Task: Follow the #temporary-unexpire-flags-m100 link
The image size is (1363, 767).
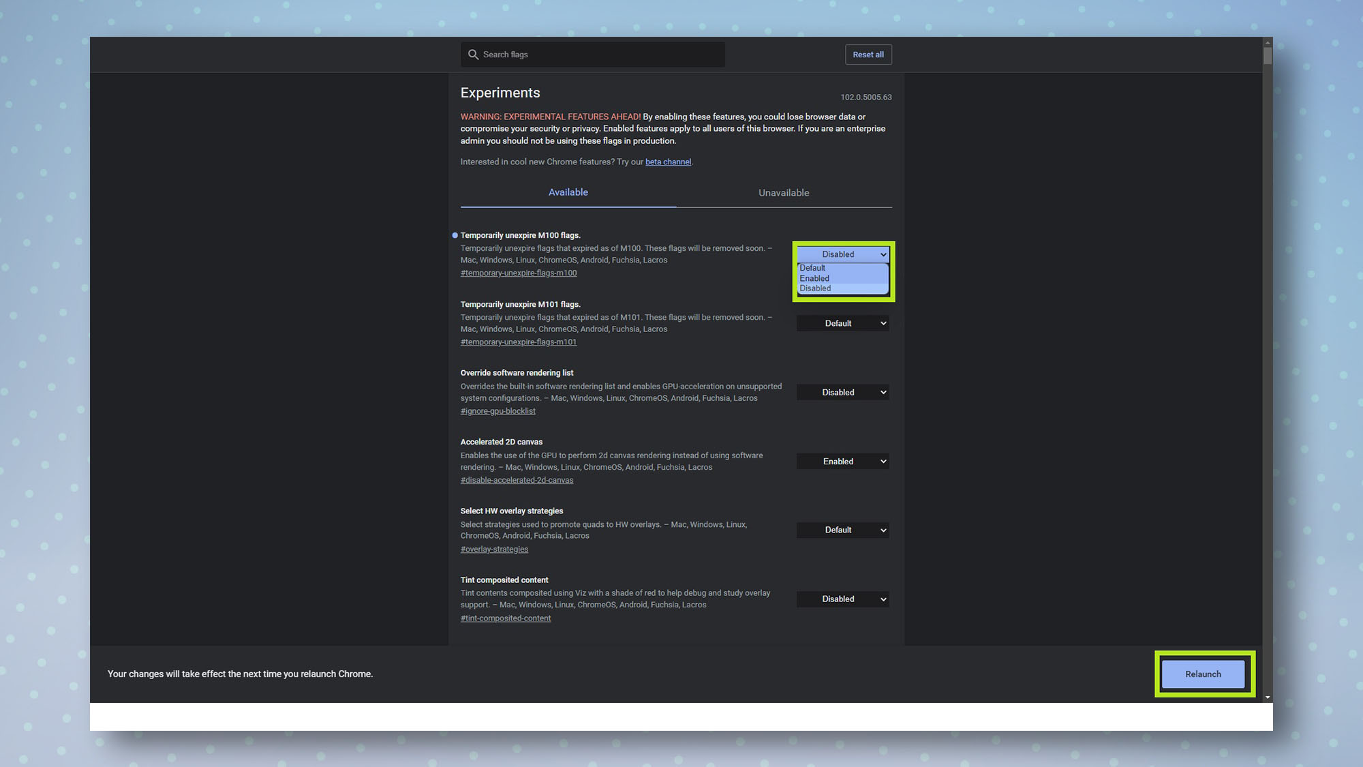Action: (x=519, y=273)
